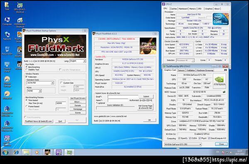The image size is (249, 164).
Task: Switch to GPU-Z Sensors tab
Action: coord(181,70)
